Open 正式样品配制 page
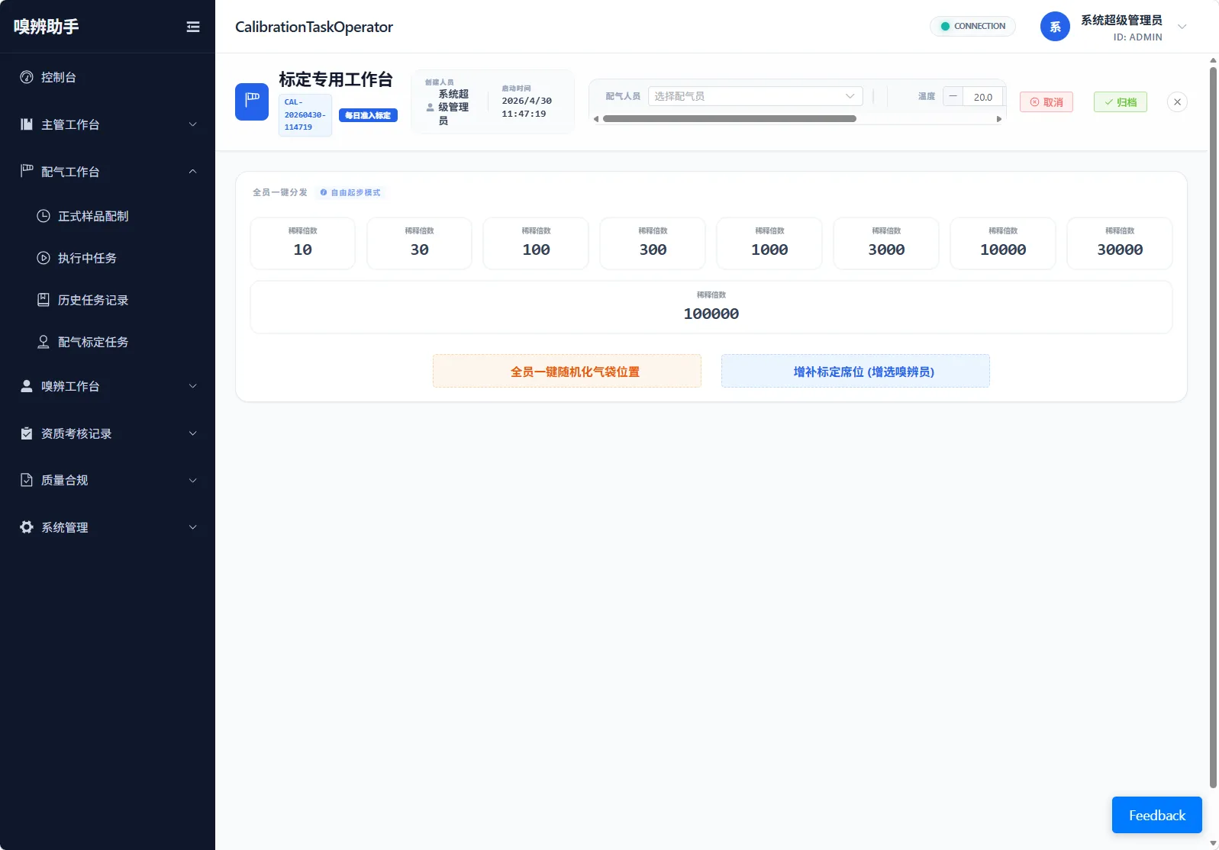1219x850 pixels. 108,216
